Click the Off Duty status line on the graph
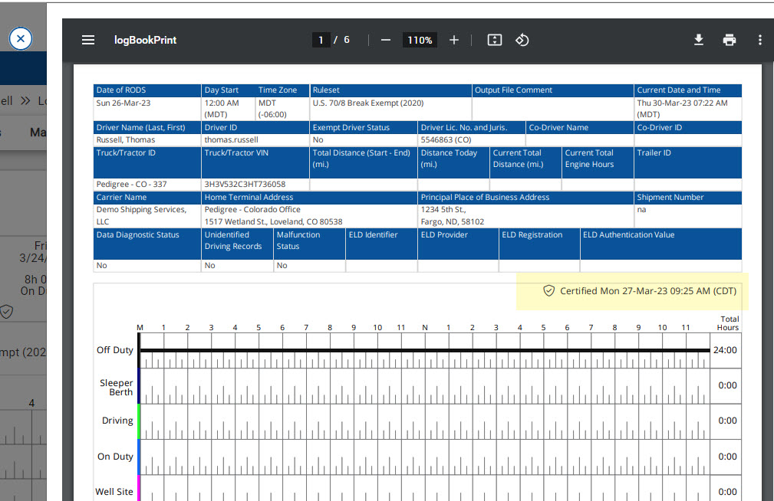774x501 pixels. coord(424,350)
